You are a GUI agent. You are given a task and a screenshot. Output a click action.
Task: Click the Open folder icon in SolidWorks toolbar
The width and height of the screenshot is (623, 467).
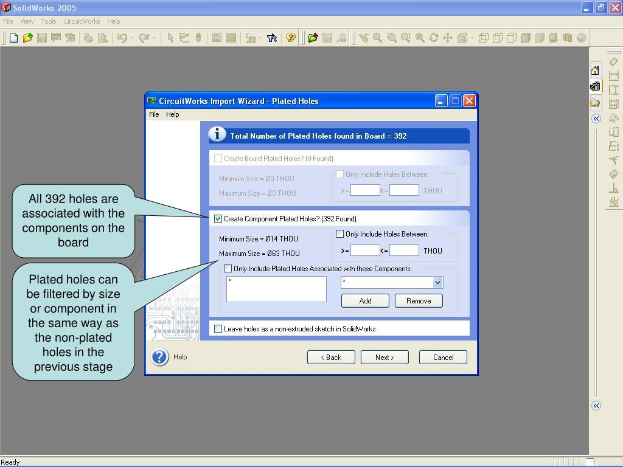coord(27,38)
